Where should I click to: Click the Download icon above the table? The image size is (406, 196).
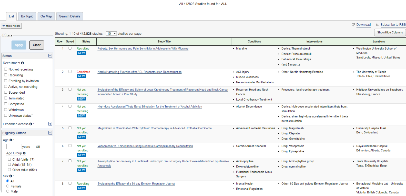point(353,25)
